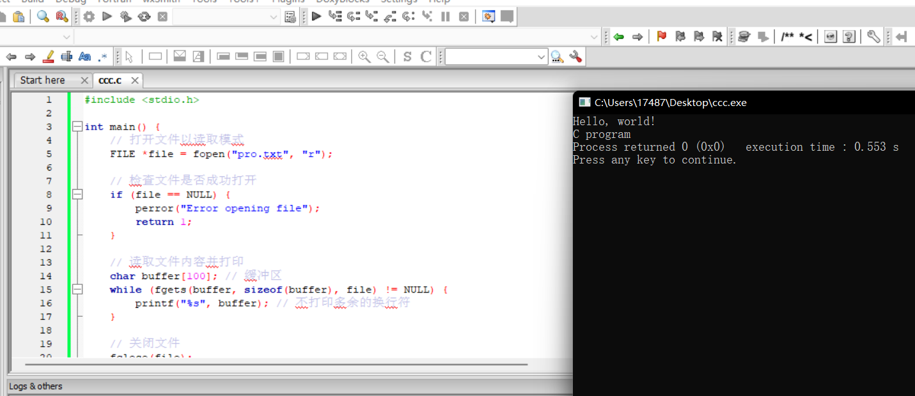
Task: Click line number 10 in the margin
Action: [x=46, y=222]
